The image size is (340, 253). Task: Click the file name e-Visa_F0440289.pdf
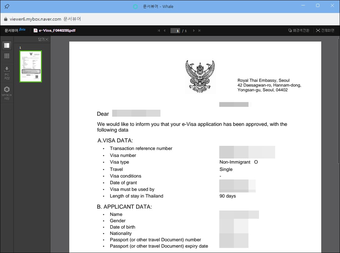[x=57, y=30]
